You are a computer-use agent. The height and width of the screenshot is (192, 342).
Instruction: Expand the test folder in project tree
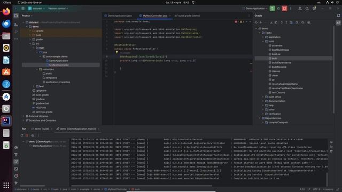(33, 86)
